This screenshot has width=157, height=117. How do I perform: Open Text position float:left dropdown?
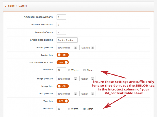coord(87,94)
